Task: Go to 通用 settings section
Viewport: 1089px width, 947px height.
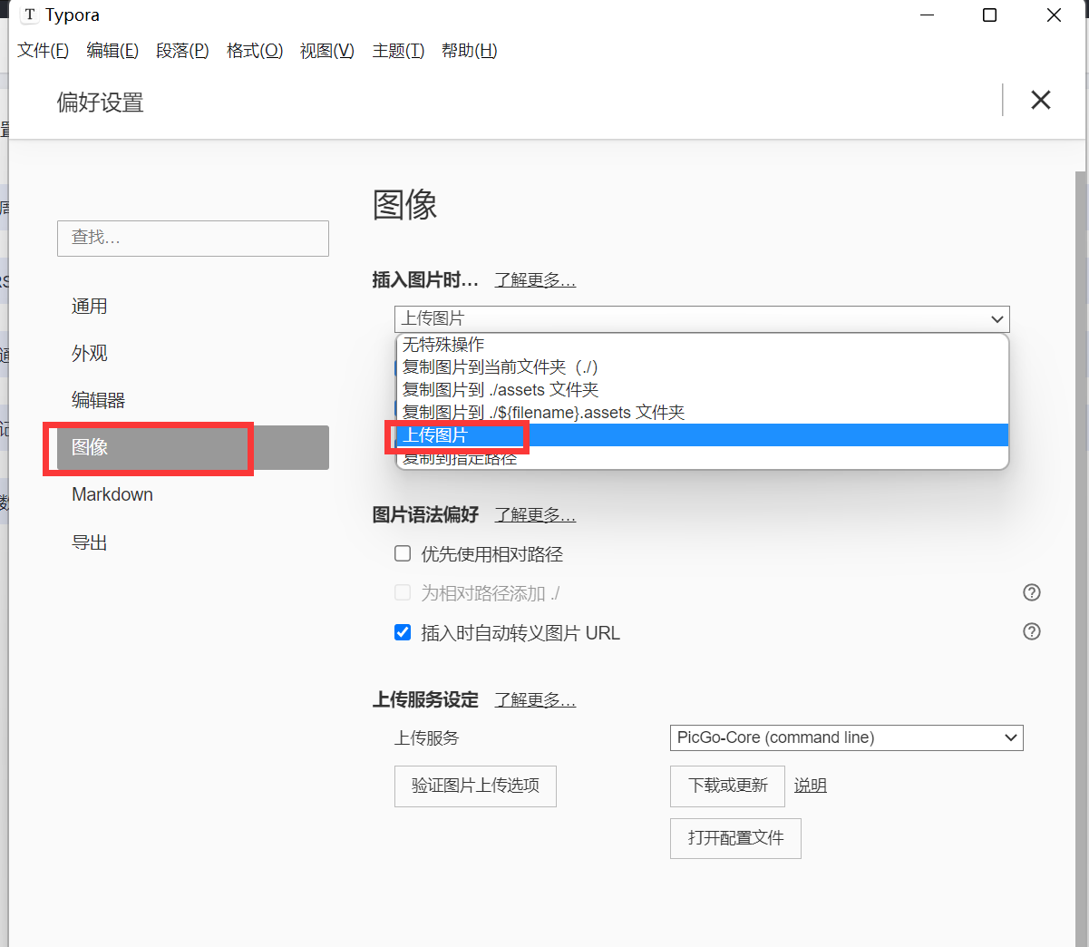Action: coord(193,307)
